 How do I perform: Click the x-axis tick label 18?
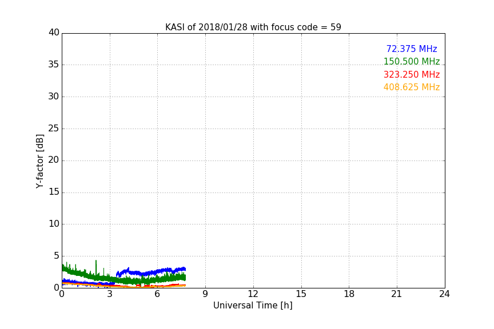tap(349, 294)
